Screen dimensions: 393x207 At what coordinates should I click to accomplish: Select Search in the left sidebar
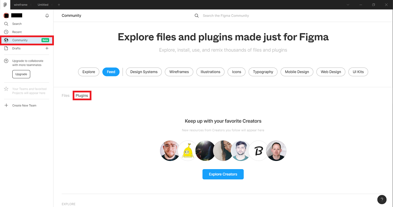point(16,24)
